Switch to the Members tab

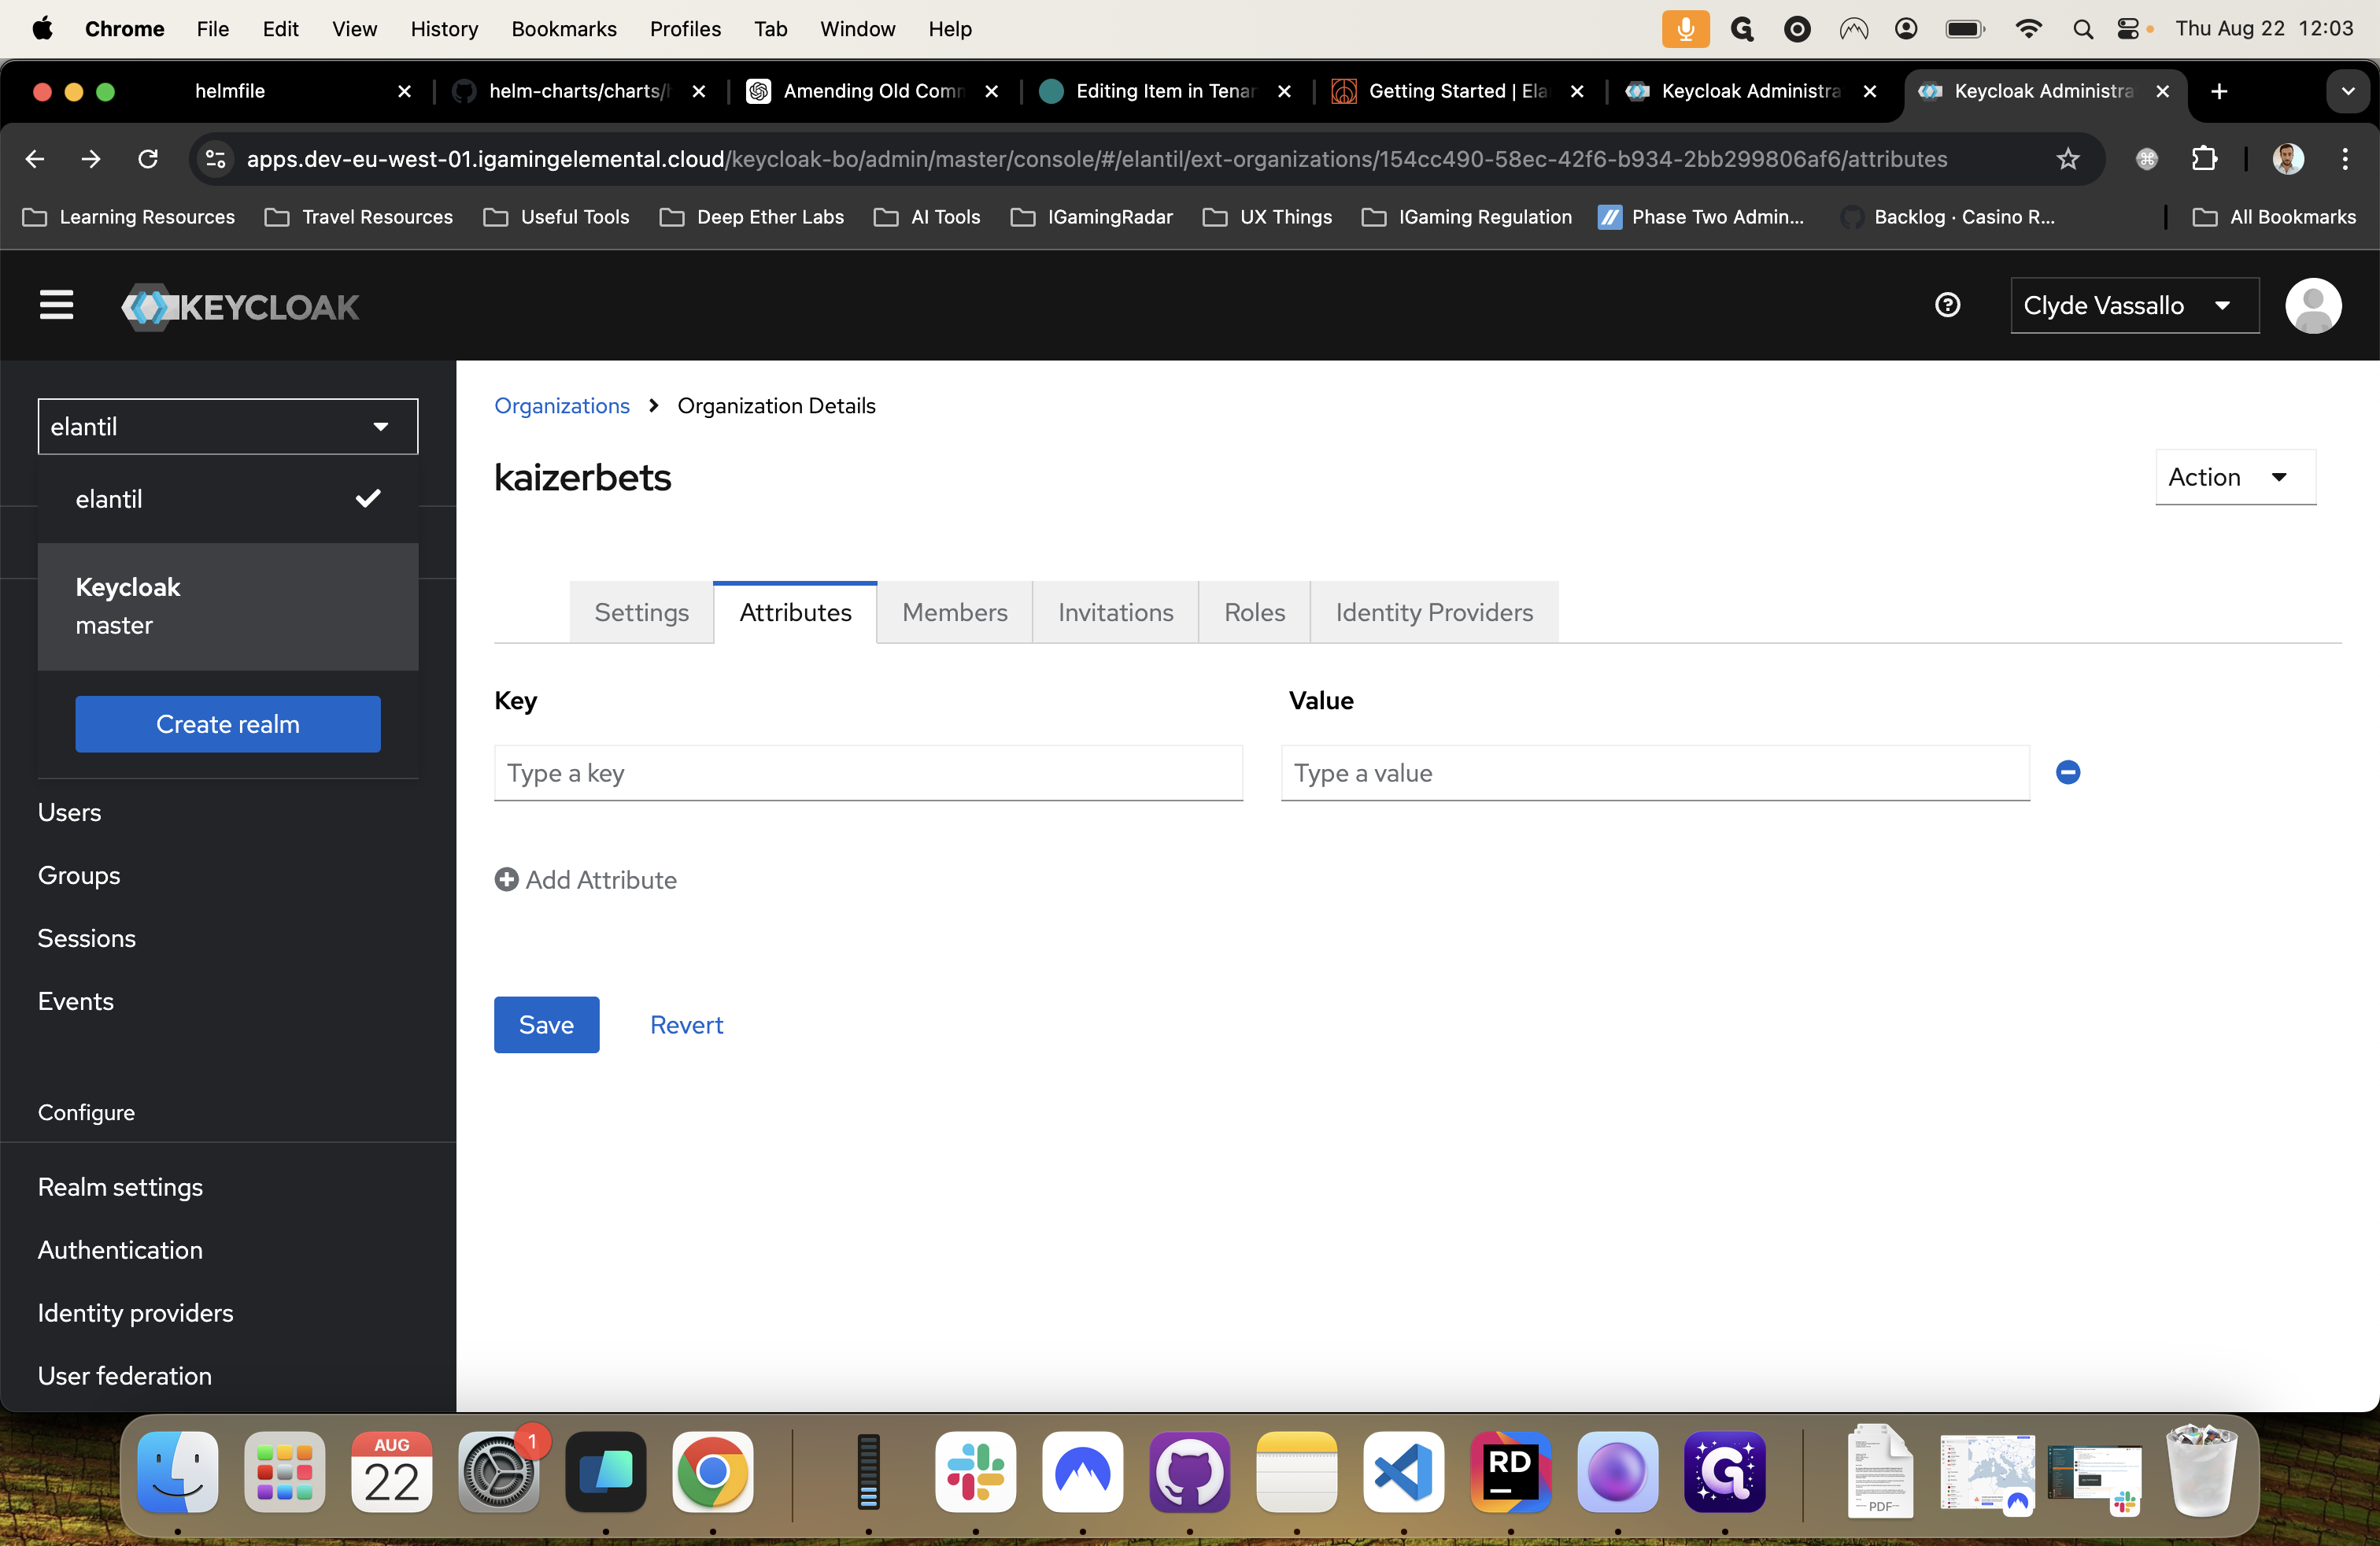coord(954,612)
